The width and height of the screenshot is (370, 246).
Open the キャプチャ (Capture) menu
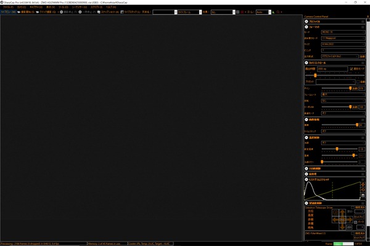click(x=36, y=7)
